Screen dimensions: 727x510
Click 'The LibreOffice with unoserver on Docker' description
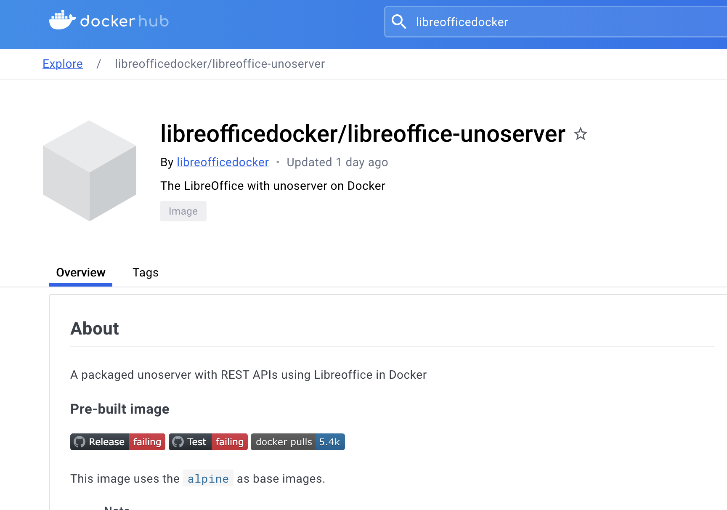[x=273, y=186]
